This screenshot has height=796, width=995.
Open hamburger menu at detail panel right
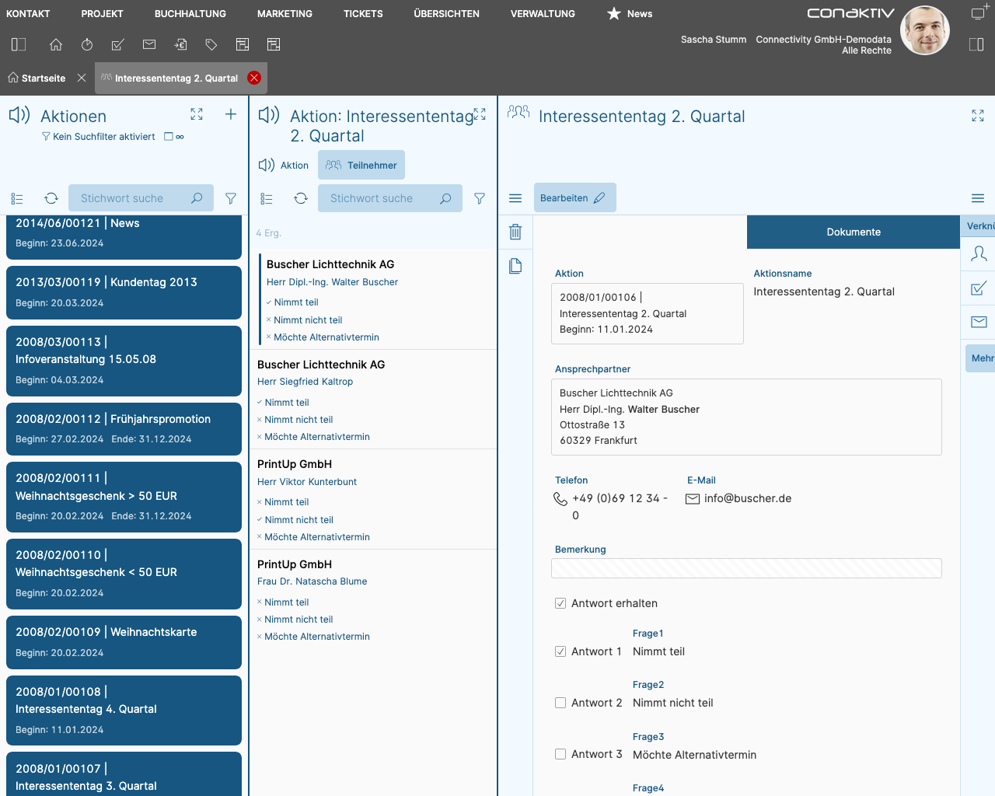pyautogui.click(x=978, y=198)
